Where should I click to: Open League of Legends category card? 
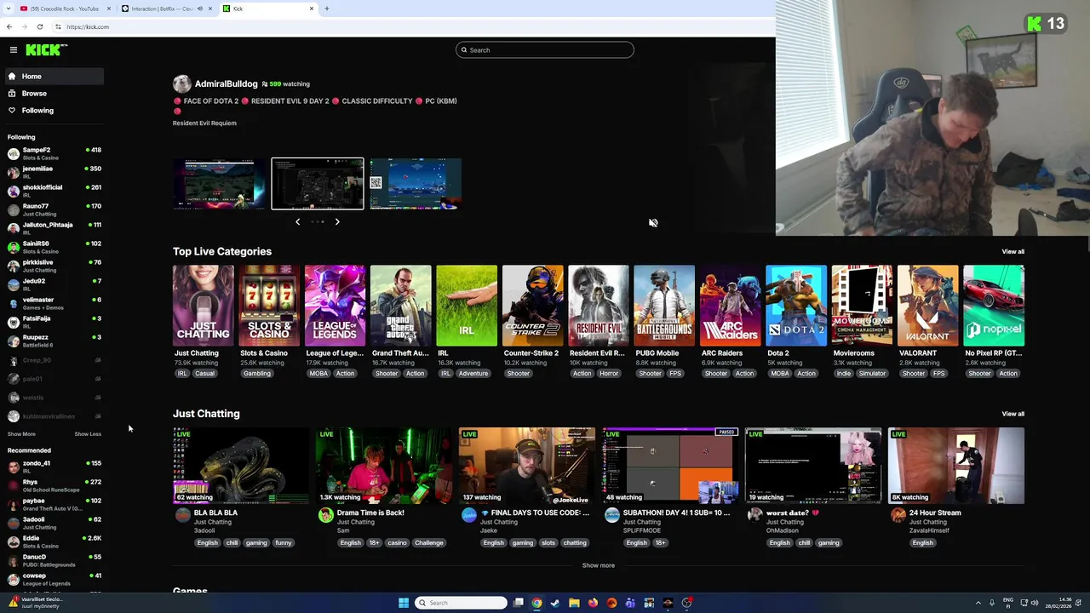click(335, 306)
